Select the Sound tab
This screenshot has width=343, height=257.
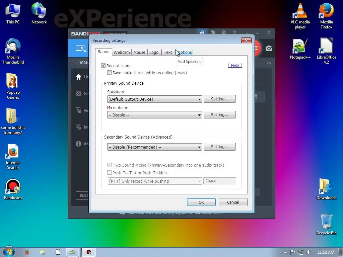[104, 52]
